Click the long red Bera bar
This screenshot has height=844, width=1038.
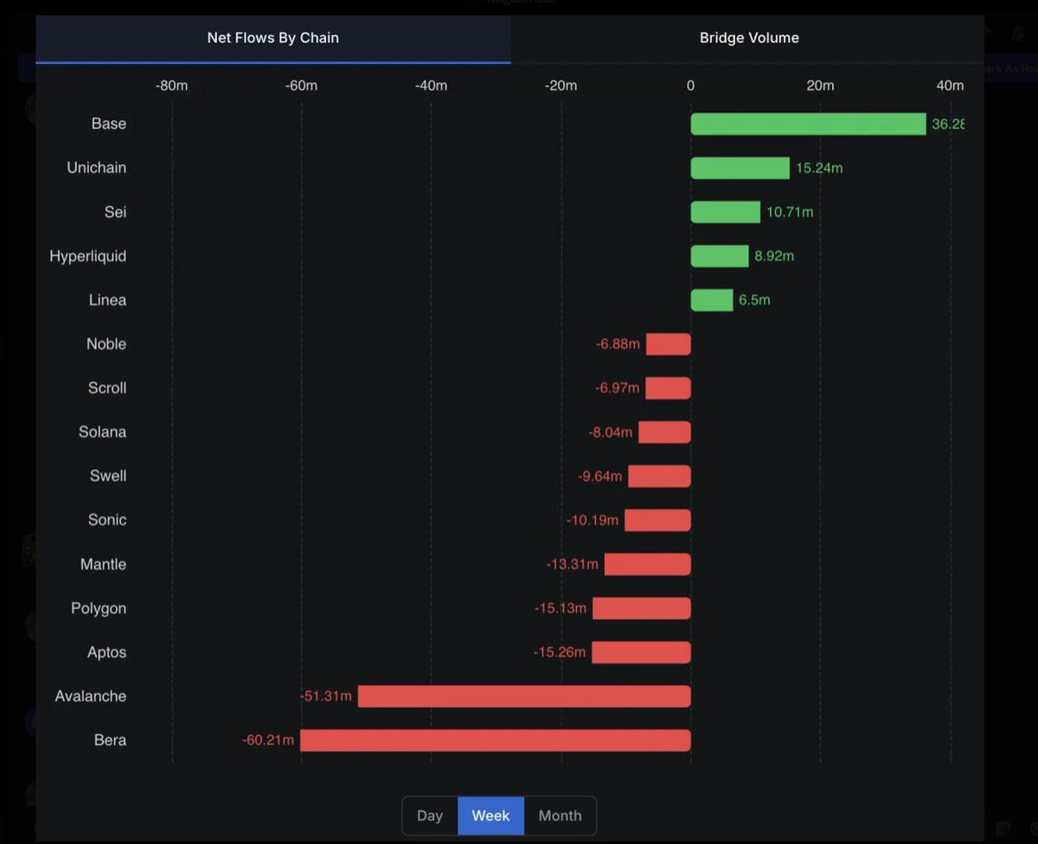(x=496, y=741)
